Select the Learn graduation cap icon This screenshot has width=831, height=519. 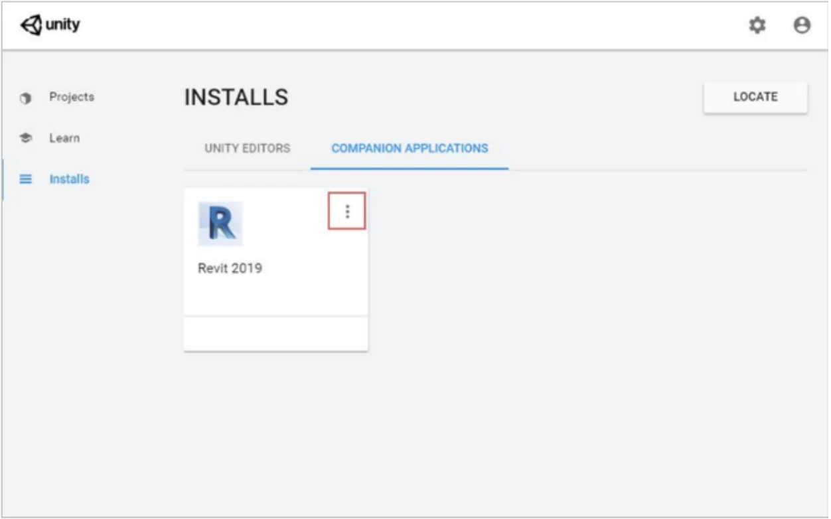pyautogui.click(x=26, y=139)
